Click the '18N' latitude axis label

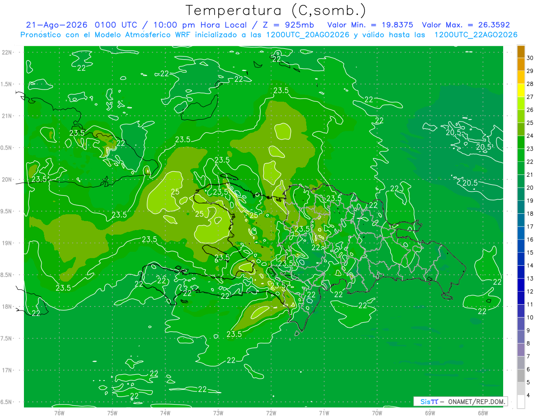coord(8,306)
